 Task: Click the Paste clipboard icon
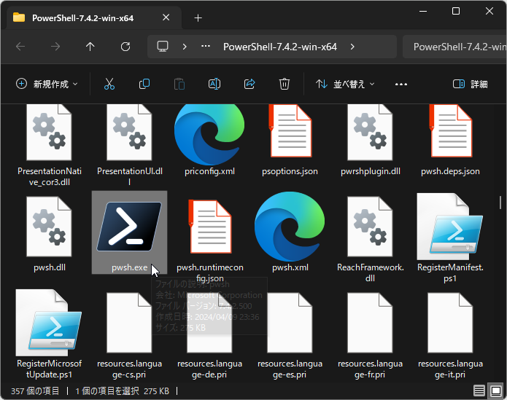coord(179,84)
